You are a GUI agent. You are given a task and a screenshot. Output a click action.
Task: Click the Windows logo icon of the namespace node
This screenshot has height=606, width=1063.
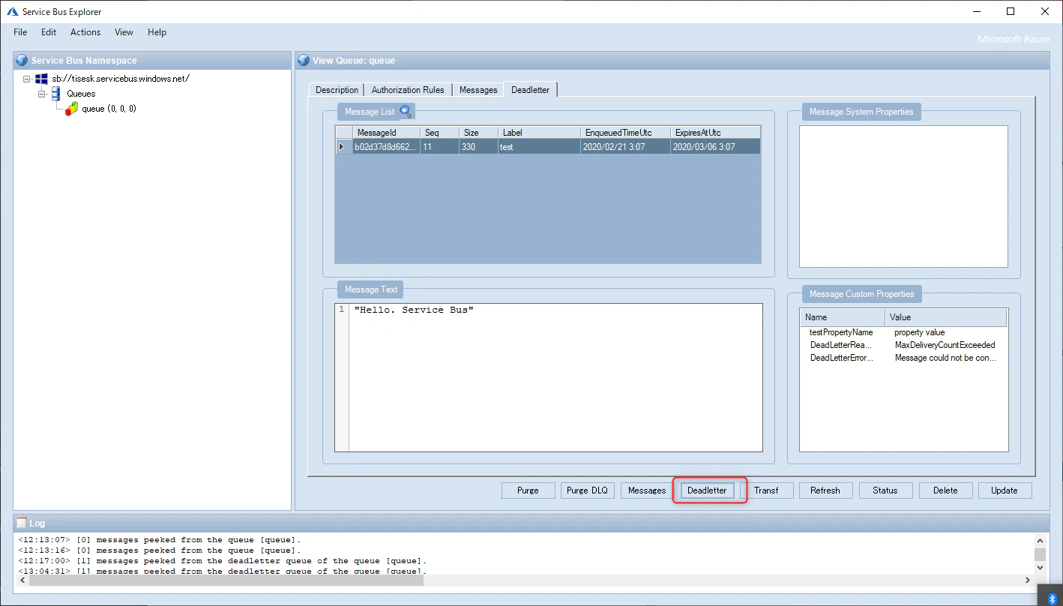[42, 79]
